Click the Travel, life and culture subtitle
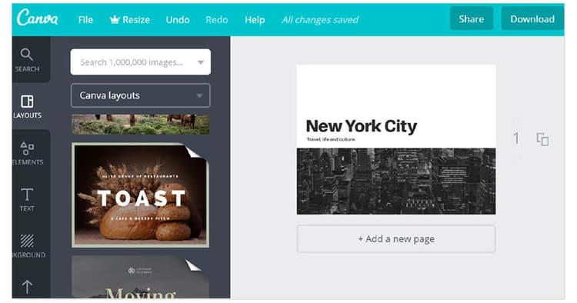 (331, 139)
